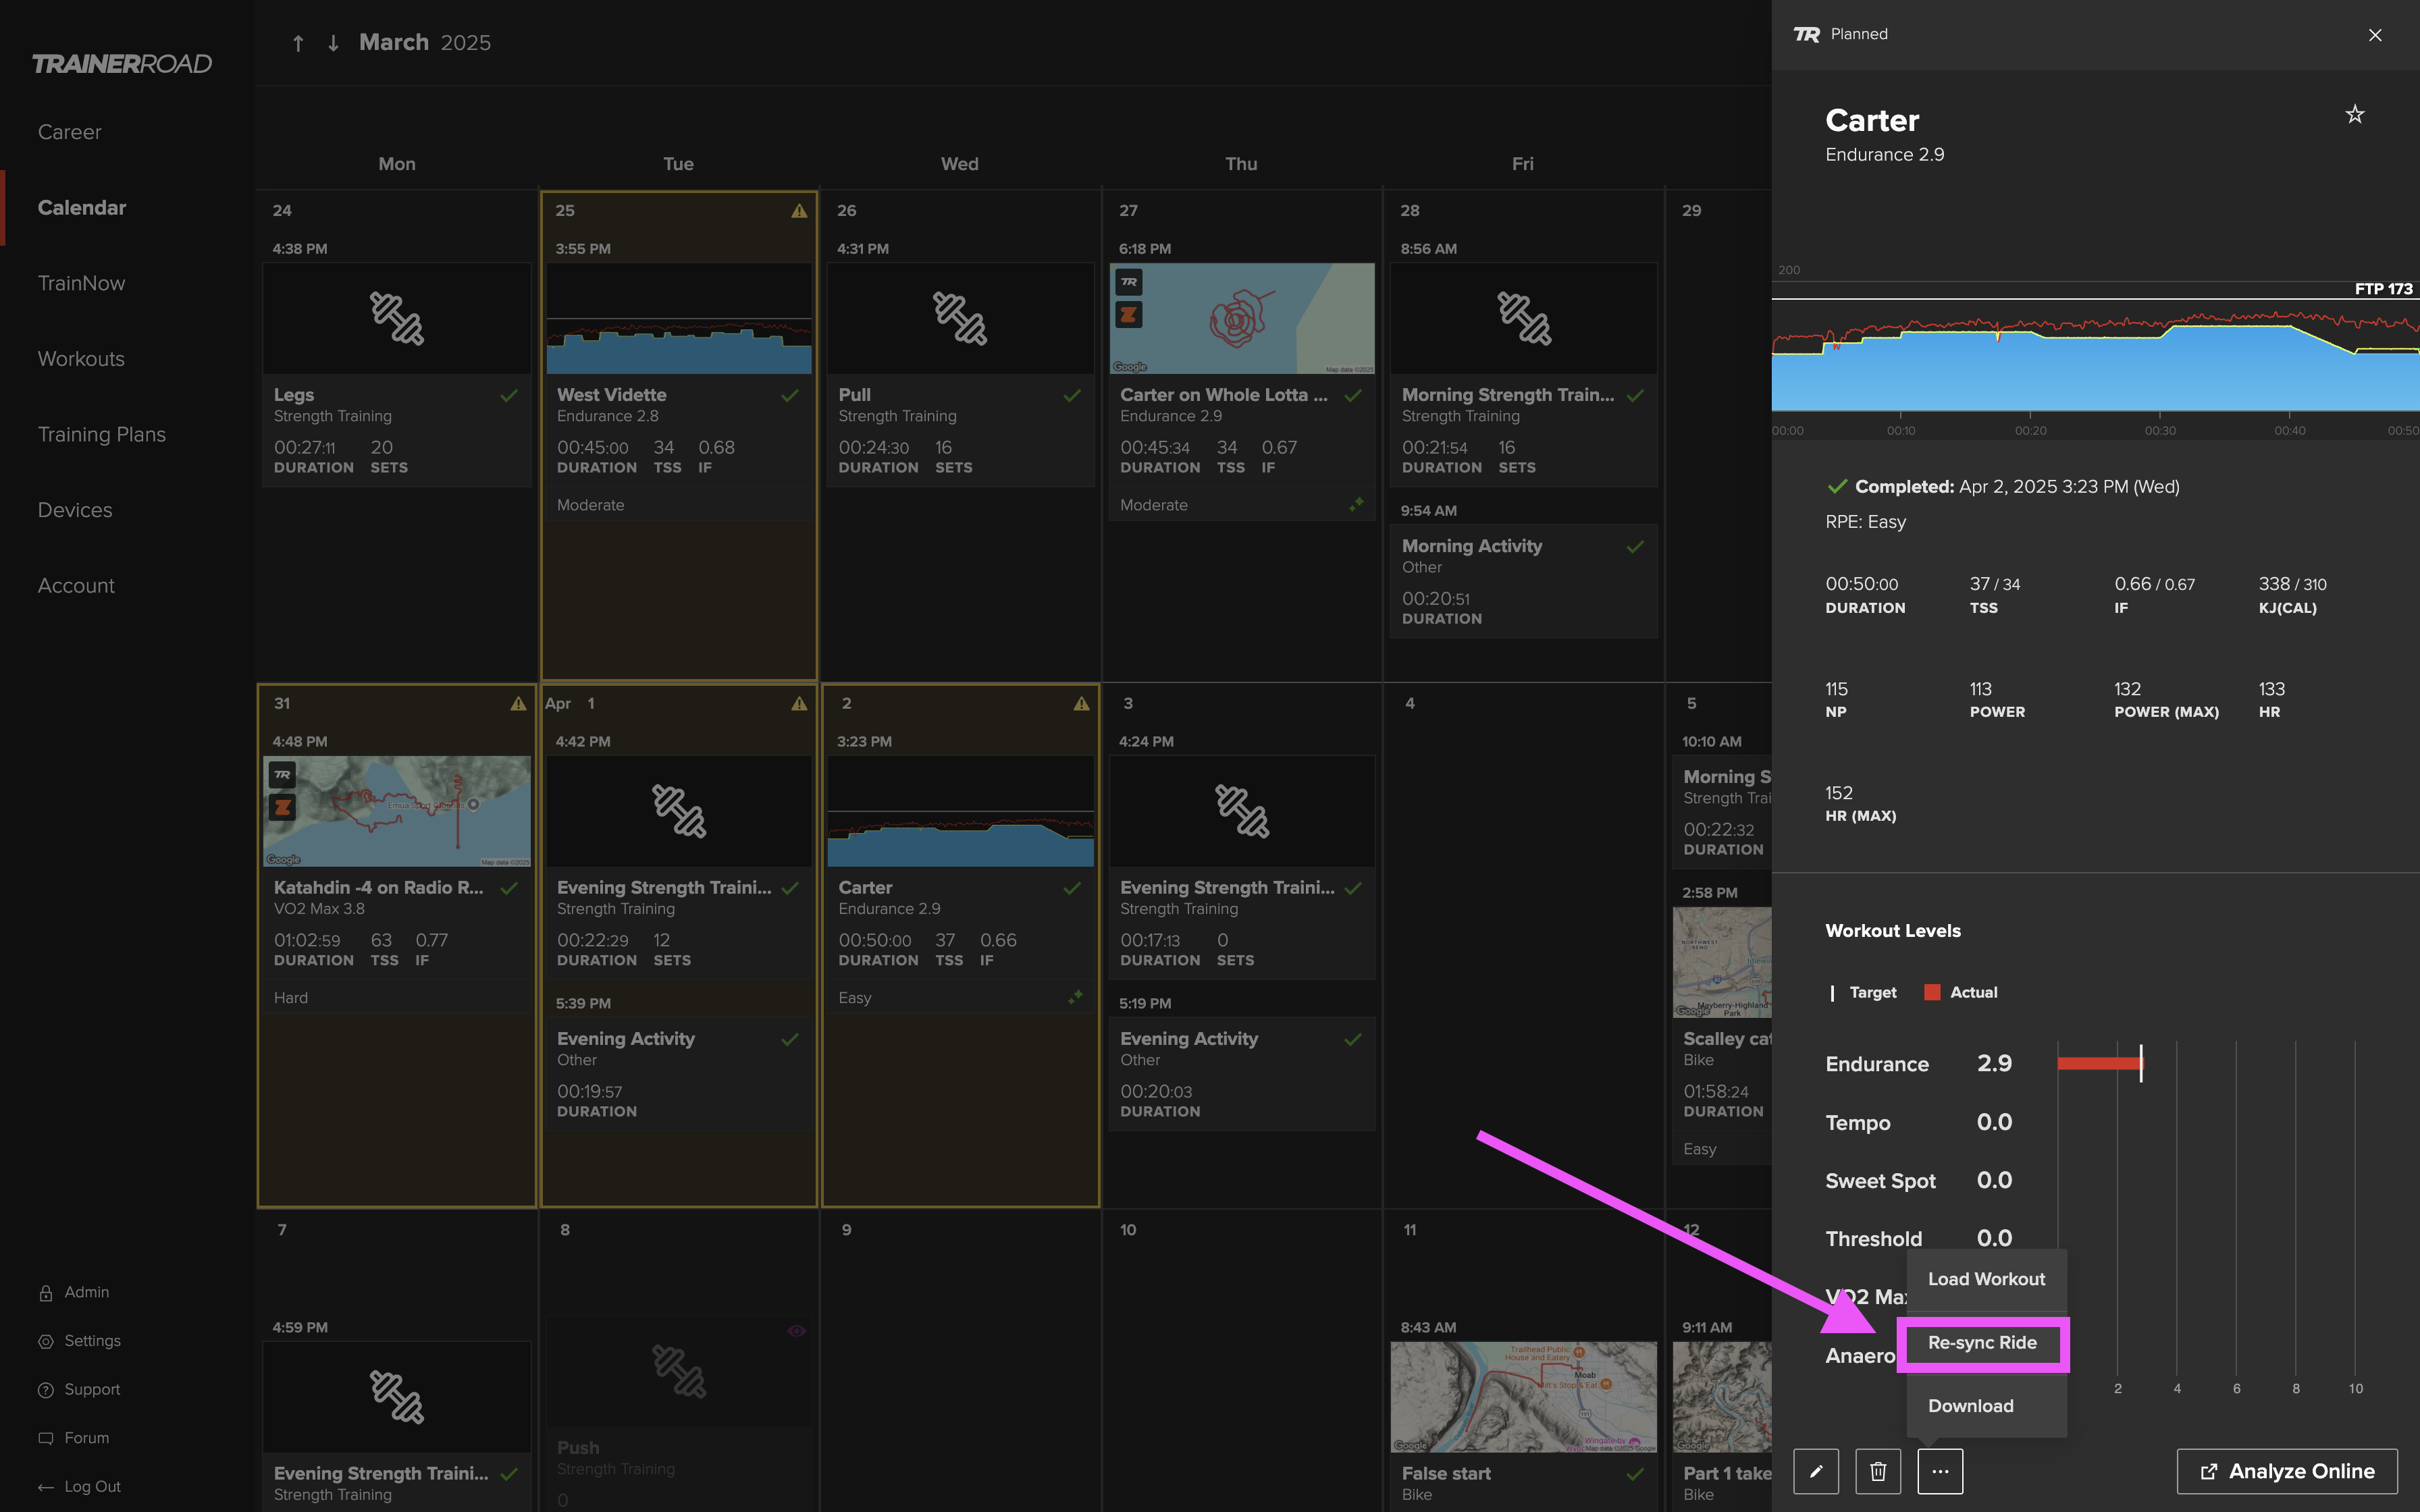
Task: Open Carter Endurance 2.9 card on April 2
Action: click(960, 884)
